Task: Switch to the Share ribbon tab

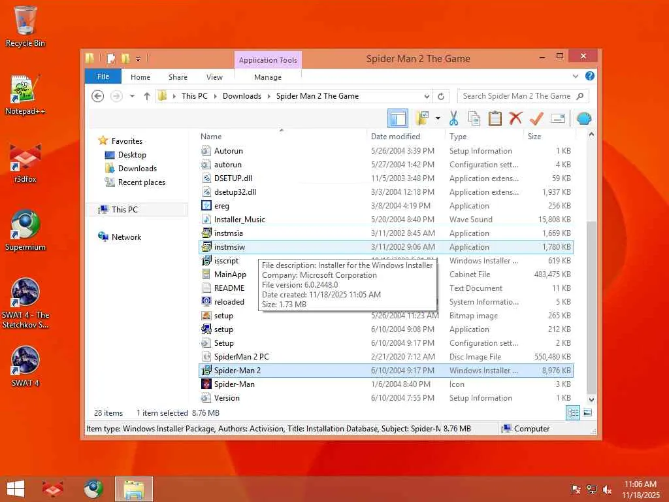Action: pyautogui.click(x=178, y=77)
